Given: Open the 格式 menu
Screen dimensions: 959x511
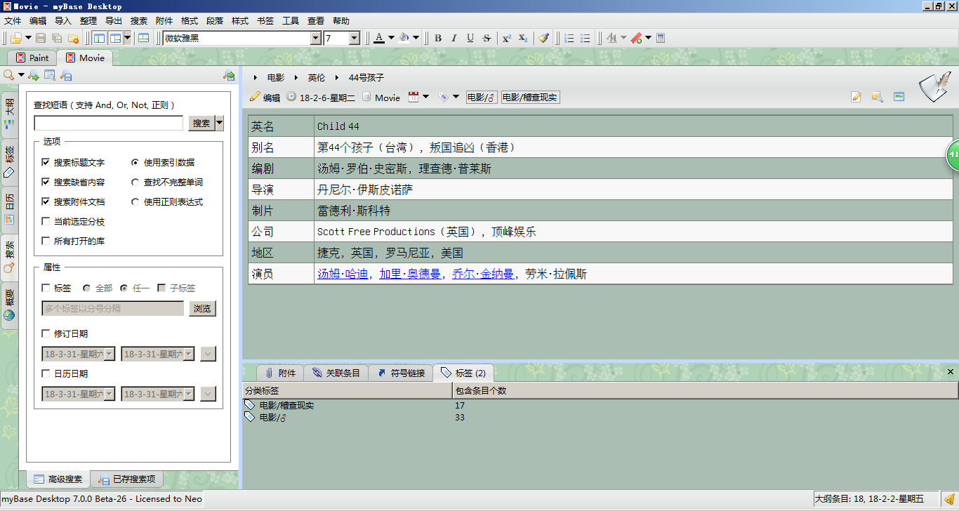Looking at the screenshot, I should click(x=190, y=21).
